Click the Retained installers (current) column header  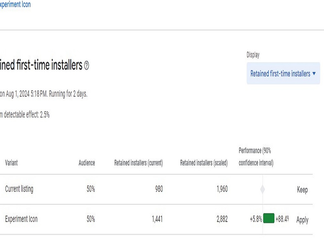138,163
